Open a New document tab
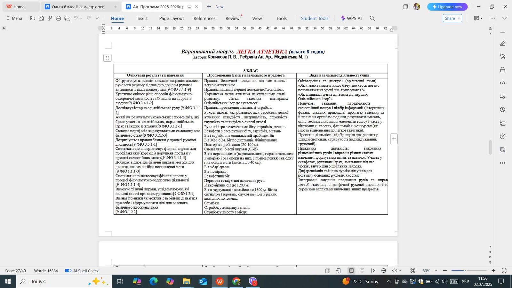This screenshot has height=288, width=512. (x=215, y=7)
